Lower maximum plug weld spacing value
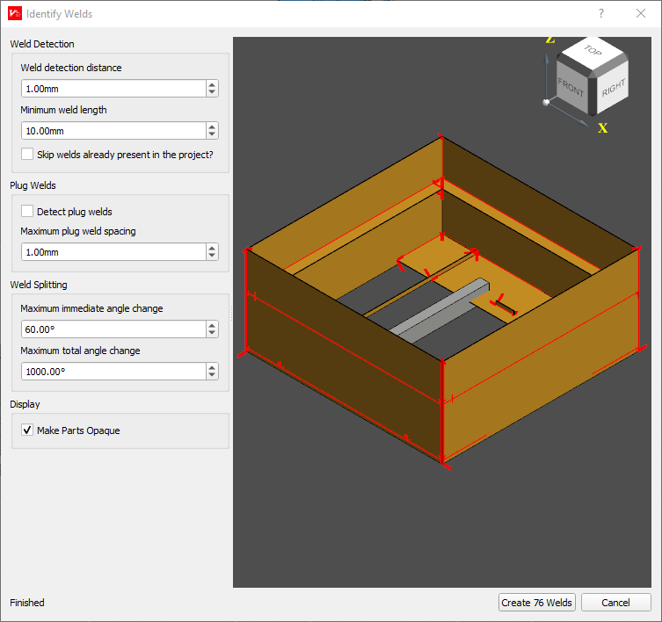662x622 pixels. 212,257
